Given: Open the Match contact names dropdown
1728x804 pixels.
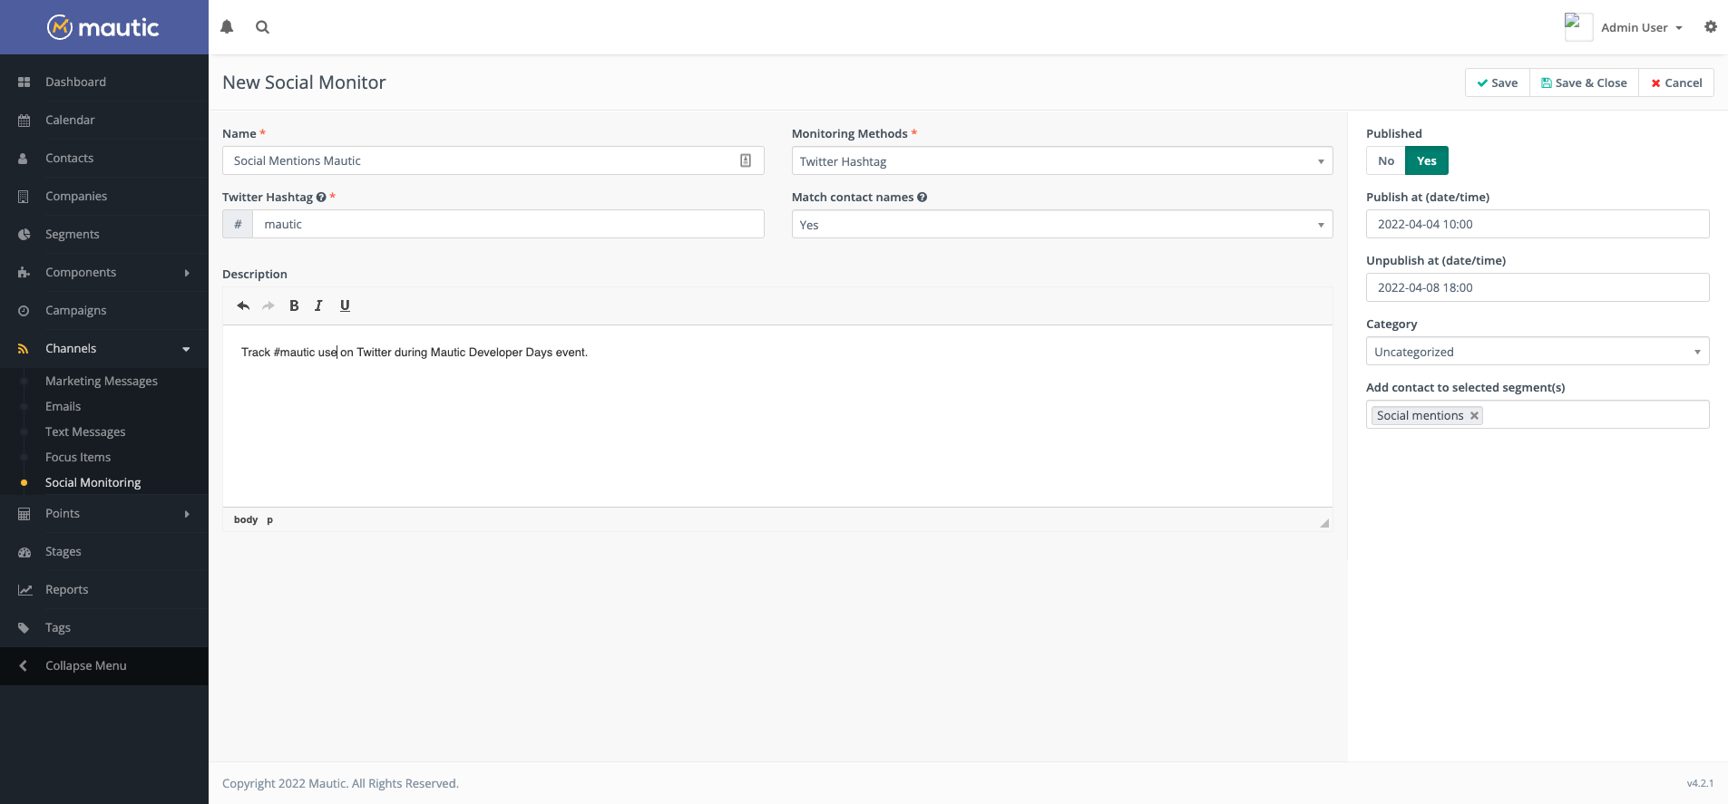Looking at the screenshot, I should [1061, 225].
